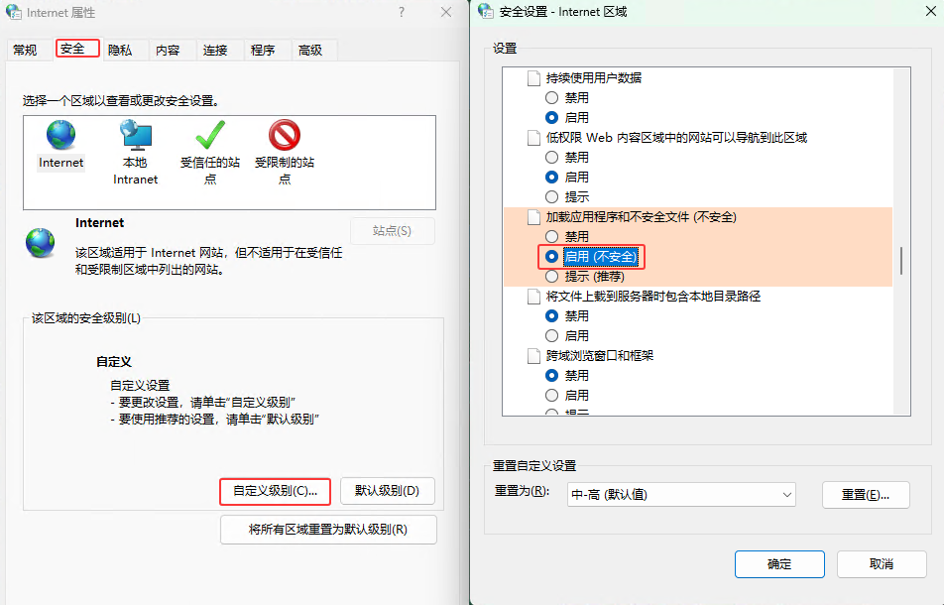Switch to the 程序 tab
This screenshot has height=605, width=944.
[263, 50]
